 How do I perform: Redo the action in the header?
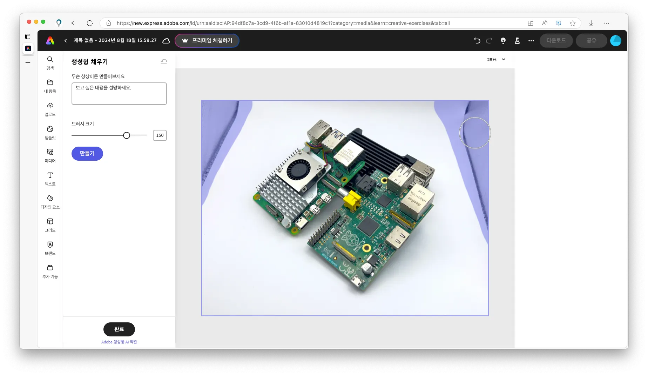pos(489,41)
